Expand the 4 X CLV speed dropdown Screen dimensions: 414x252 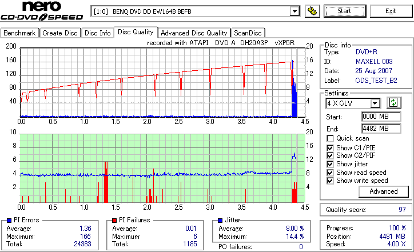pos(375,103)
